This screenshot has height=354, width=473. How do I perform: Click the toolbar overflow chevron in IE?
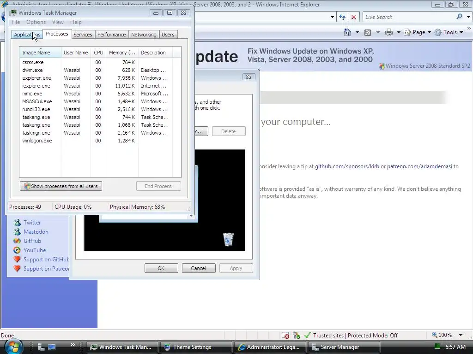point(469,28)
